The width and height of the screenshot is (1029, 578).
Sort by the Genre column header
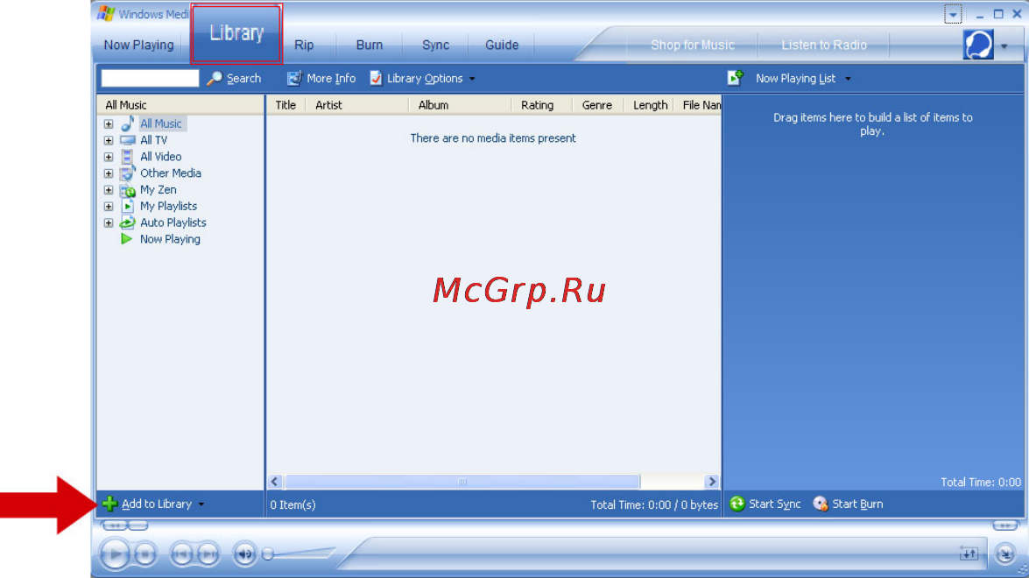(x=598, y=105)
